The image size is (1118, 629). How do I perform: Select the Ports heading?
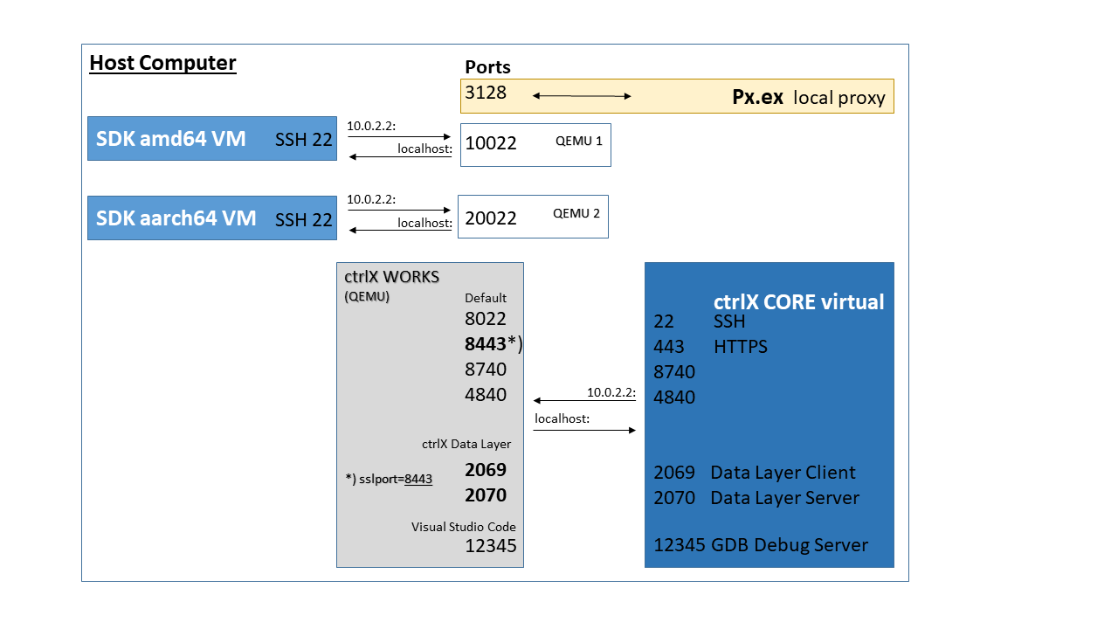(x=487, y=67)
